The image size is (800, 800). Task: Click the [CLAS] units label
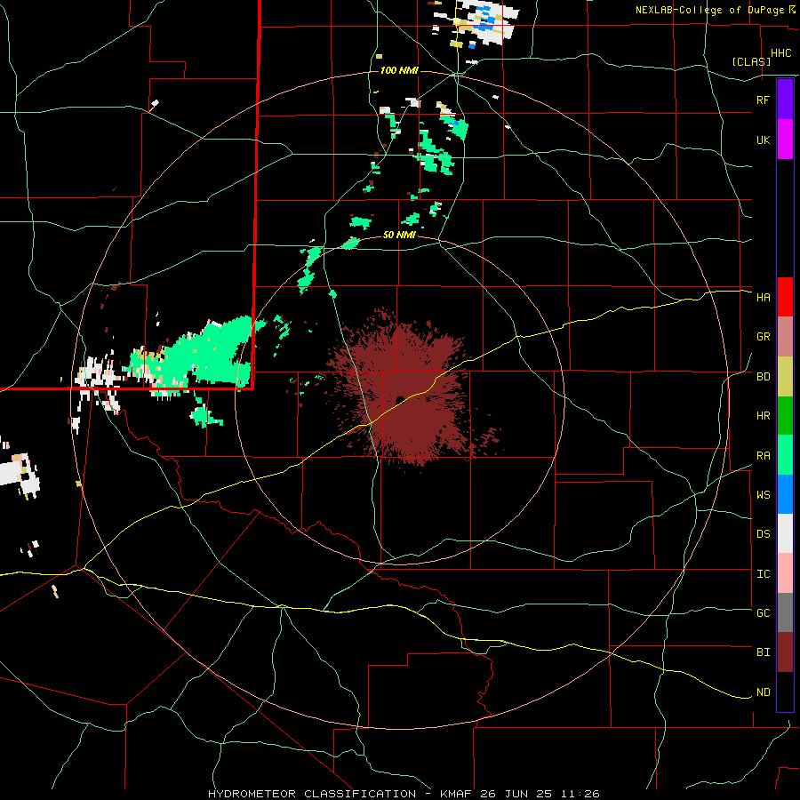click(x=751, y=61)
